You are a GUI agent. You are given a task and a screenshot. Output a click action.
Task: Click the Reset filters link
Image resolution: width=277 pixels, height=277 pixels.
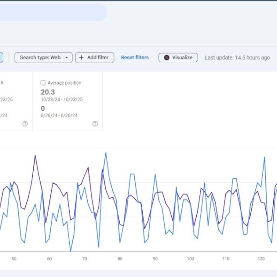coord(135,58)
